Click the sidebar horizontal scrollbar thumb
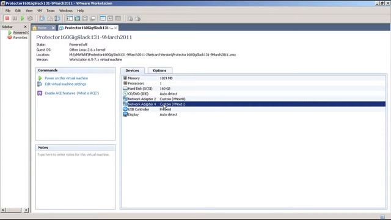This screenshot has height=220, width=391. point(13,210)
